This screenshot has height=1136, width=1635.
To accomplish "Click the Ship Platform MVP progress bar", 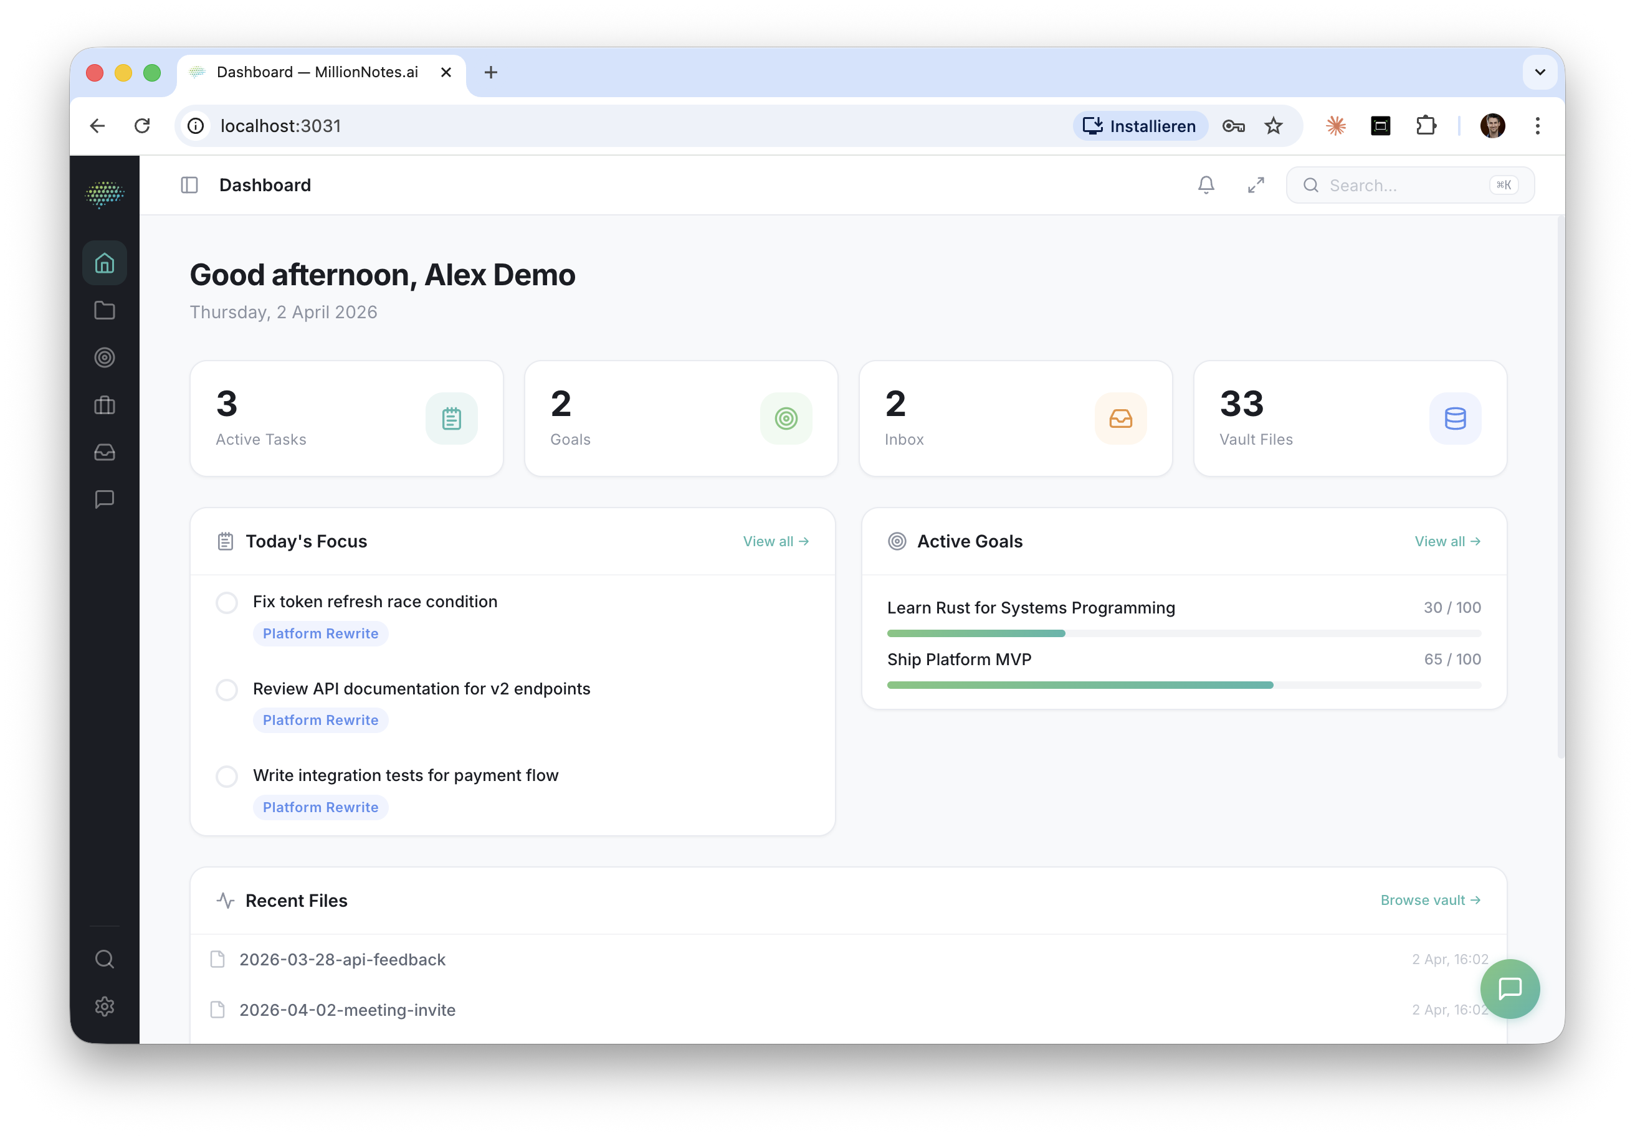I will tap(1185, 684).
